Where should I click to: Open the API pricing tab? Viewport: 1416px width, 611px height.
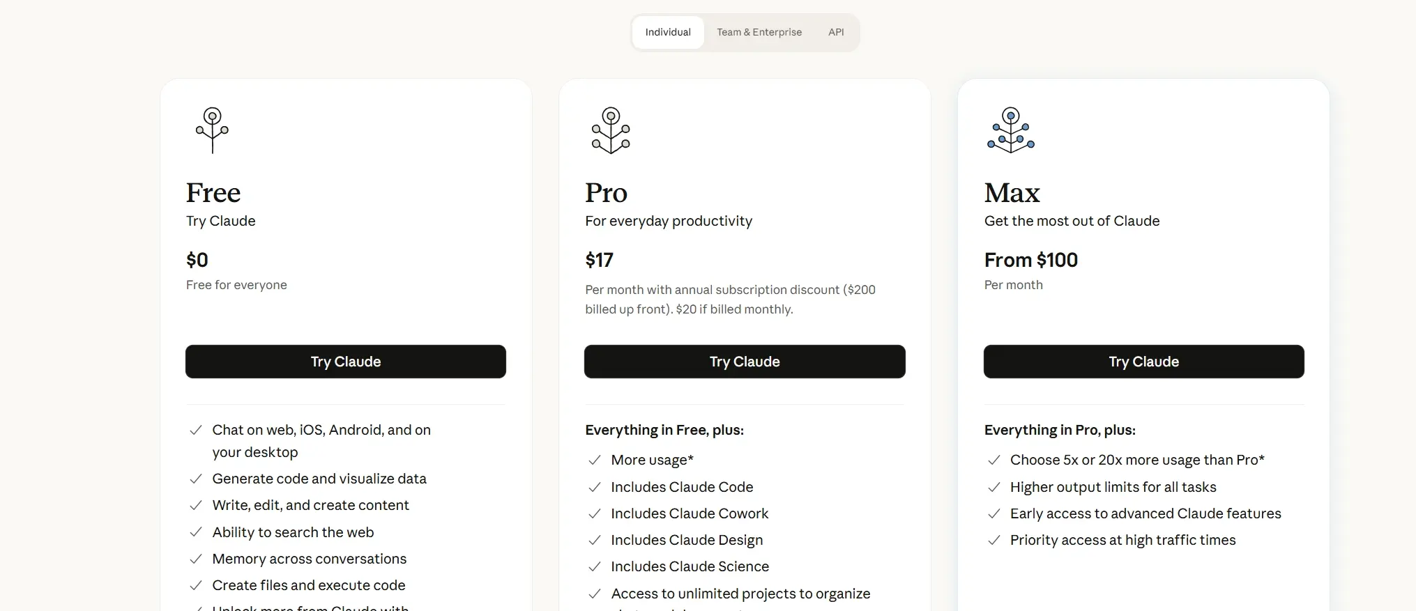click(836, 32)
